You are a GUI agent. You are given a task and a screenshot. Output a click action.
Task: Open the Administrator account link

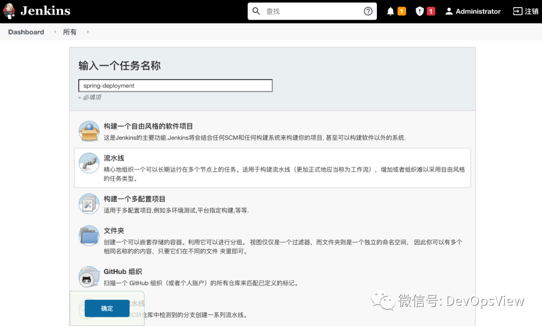point(478,12)
